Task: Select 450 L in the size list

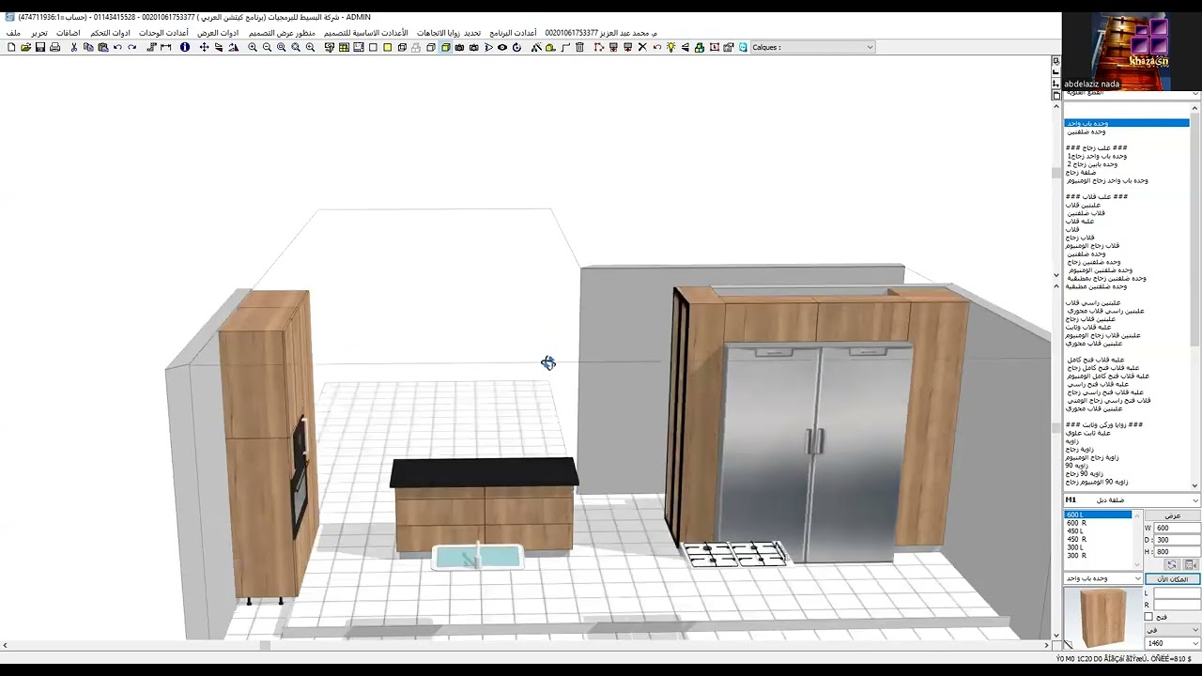Action: [1074, 531]
